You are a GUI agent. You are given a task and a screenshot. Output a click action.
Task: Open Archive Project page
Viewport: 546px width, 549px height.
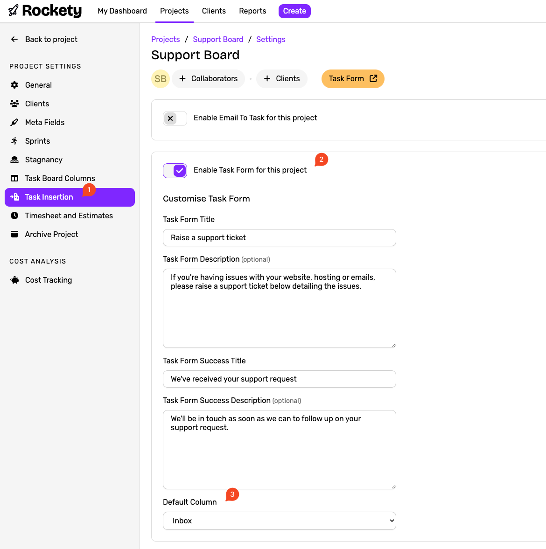click(70, 234)
